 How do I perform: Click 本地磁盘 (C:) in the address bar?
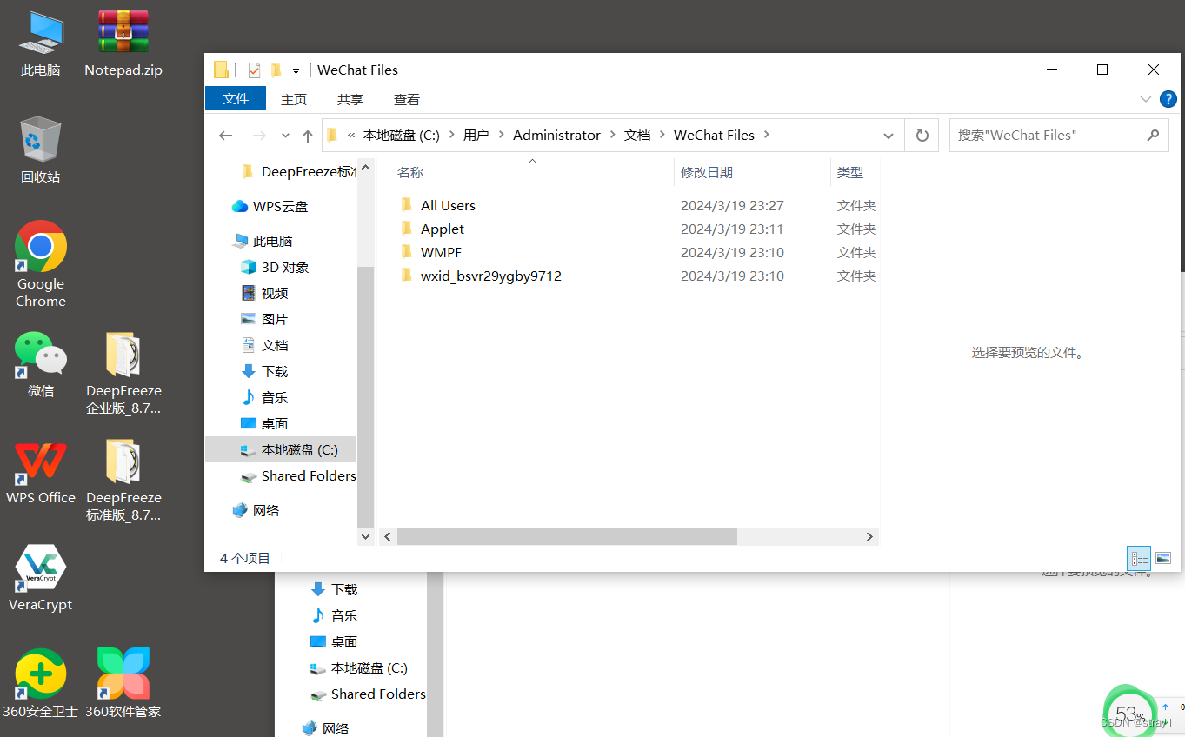401,136
